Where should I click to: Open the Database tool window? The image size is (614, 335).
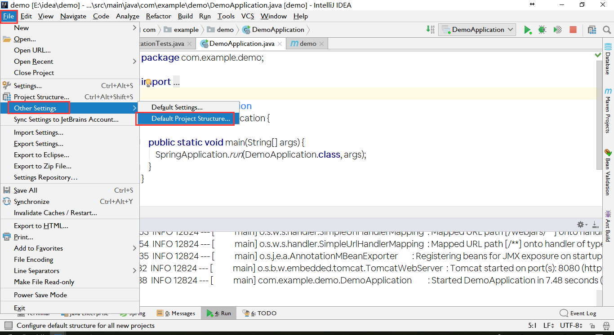tap(608, 58)
